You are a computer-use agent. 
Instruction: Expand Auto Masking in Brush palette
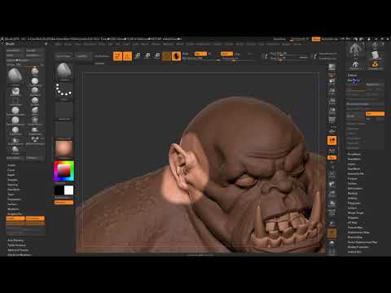click(x=15, y=240)
